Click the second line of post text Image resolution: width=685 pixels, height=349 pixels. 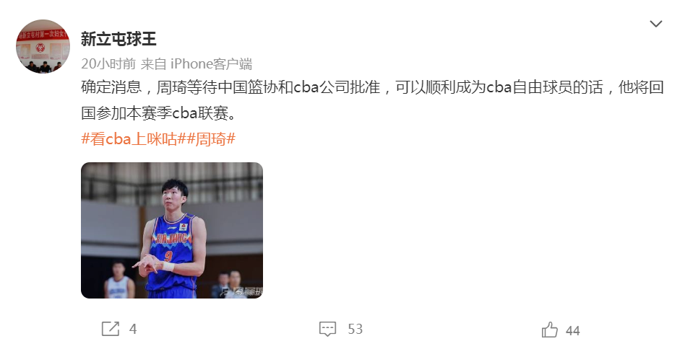coord(159,113)
